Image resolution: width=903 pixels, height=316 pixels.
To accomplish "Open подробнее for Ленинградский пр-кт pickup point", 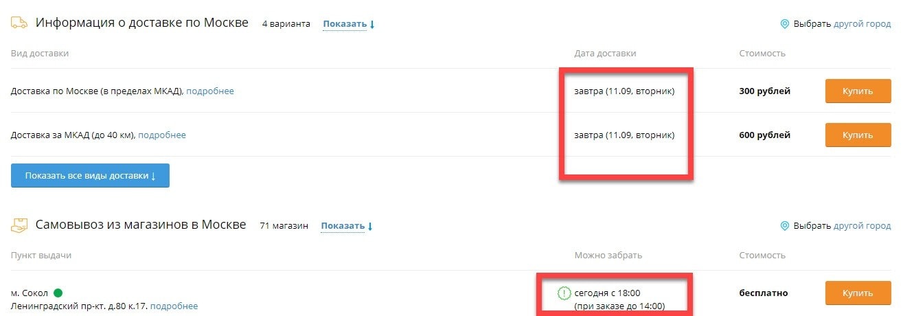I will pos(174,306).
